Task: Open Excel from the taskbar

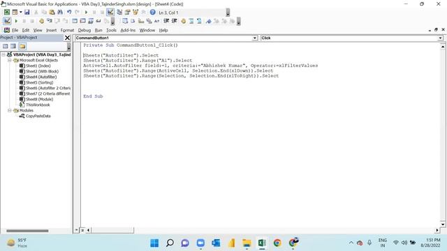Action: [262, 243]
